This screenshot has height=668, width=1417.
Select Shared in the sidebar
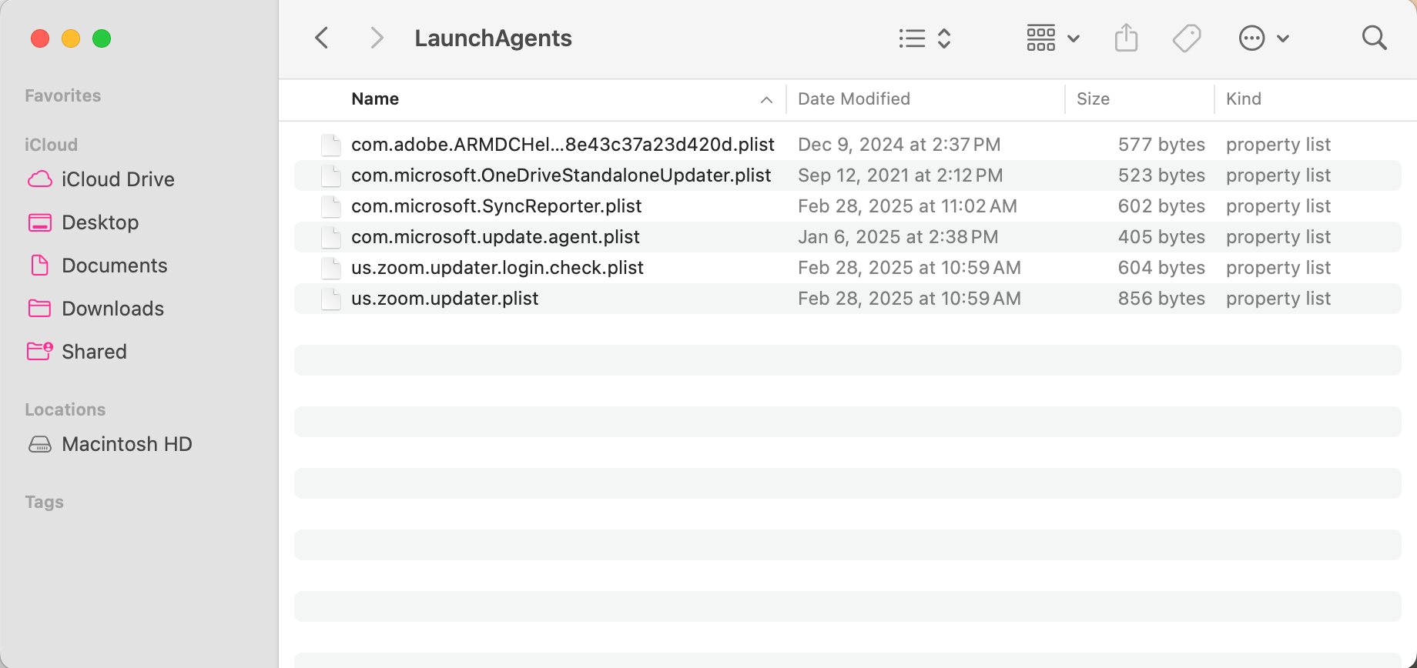pos(94,352)
